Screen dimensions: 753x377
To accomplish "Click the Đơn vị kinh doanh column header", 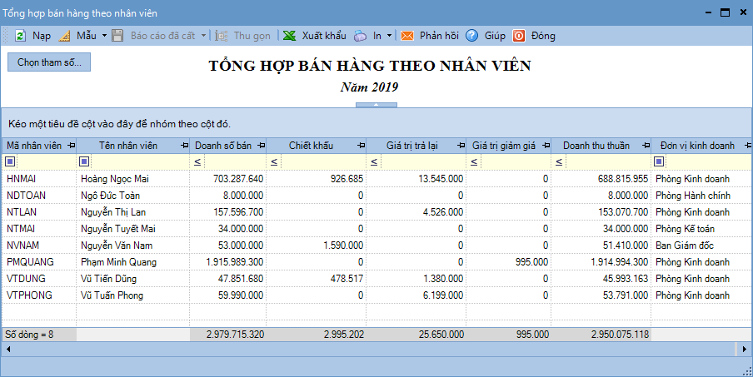I will point(696,146).
